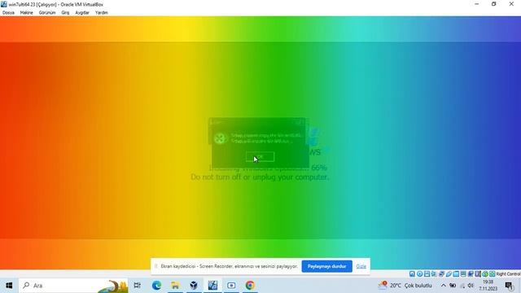The image size is (521, 293).
Task: Open the notification center icon
Action: pyautogui.click(x=509, y=286)
